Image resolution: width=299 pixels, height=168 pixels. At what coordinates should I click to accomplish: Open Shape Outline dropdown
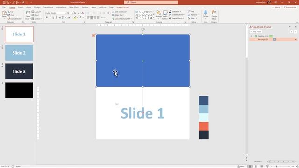click(177, 15)
